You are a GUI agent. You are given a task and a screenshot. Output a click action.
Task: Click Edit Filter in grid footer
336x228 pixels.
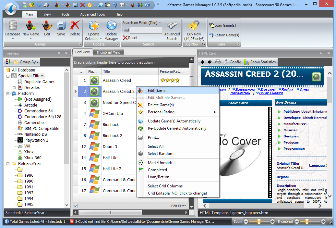click(178, 206)
